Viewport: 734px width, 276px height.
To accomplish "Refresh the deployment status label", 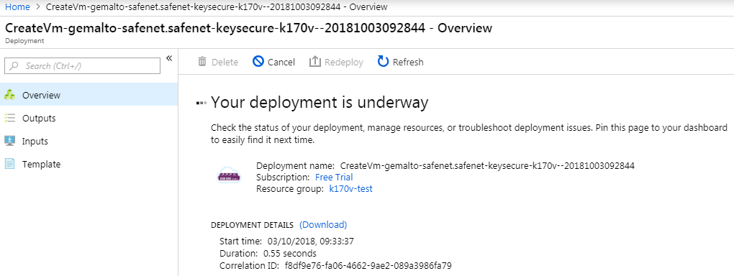I will coord(408,63).
